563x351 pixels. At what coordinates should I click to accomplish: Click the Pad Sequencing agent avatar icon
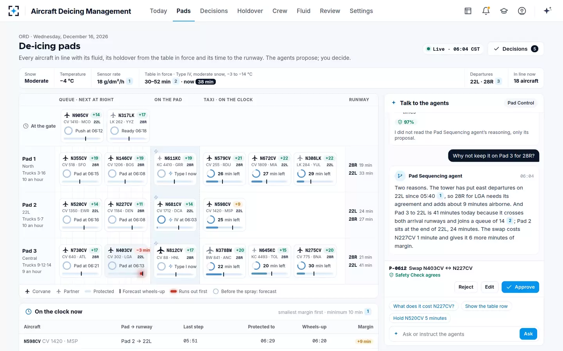point(400,176)
